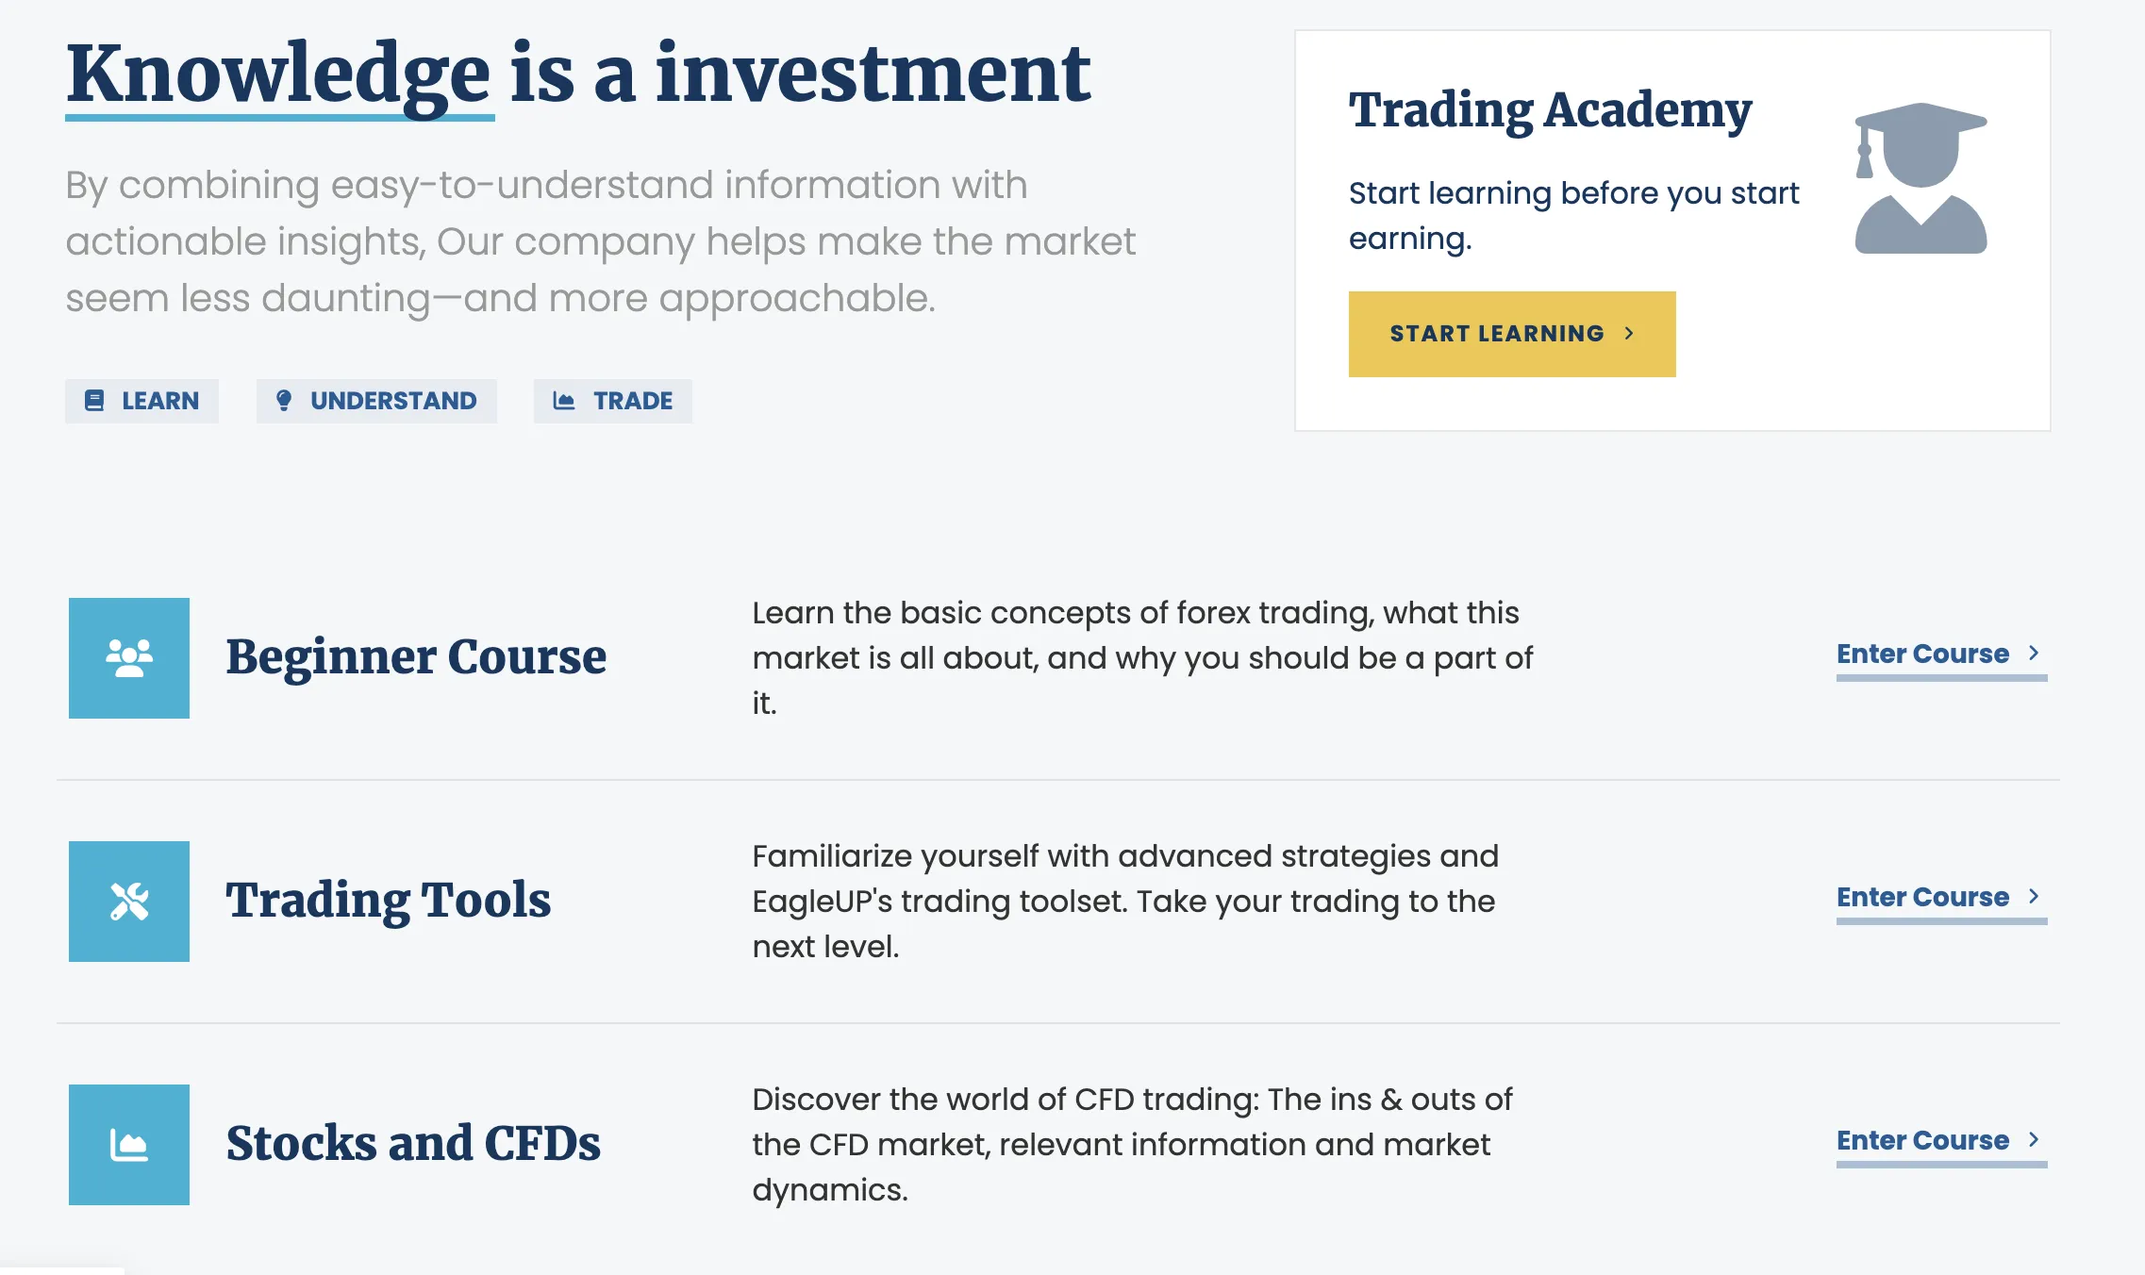
Task: Click the graduation cap student icon
Action: 1921,178
